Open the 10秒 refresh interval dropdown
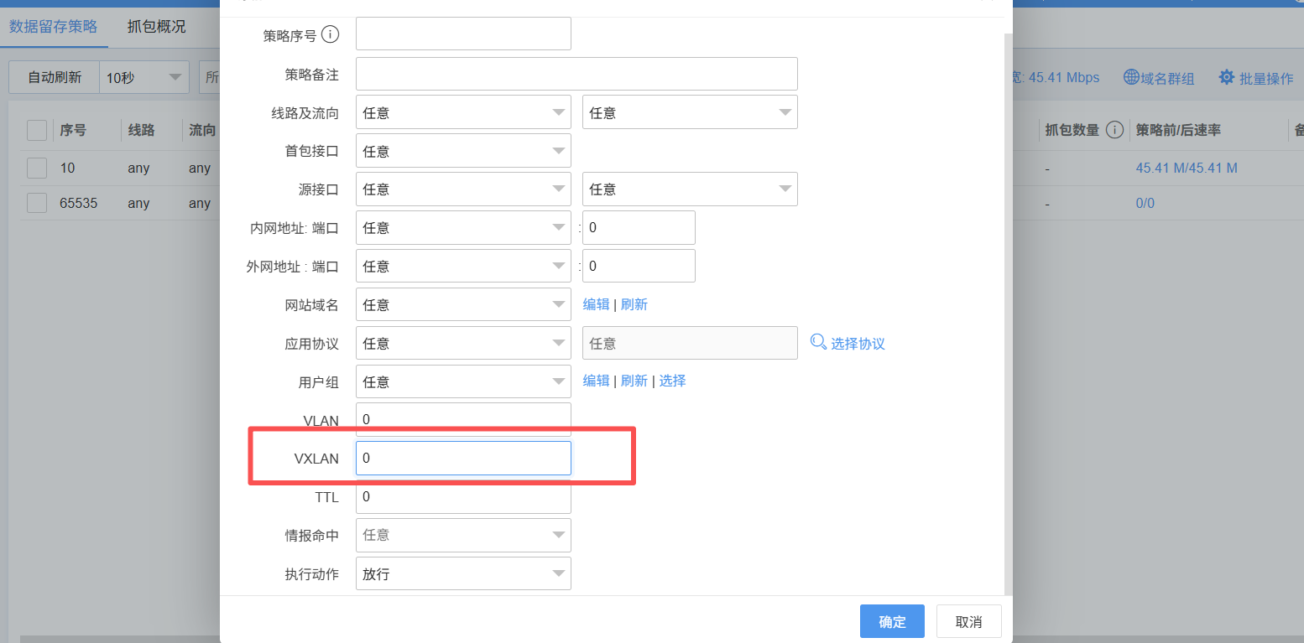 143,77
